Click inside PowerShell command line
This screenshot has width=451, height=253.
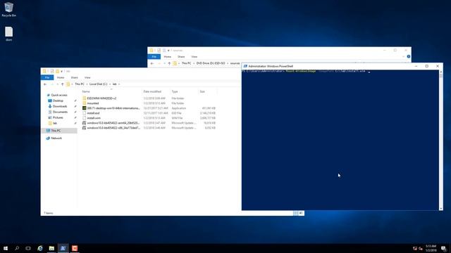306,71
